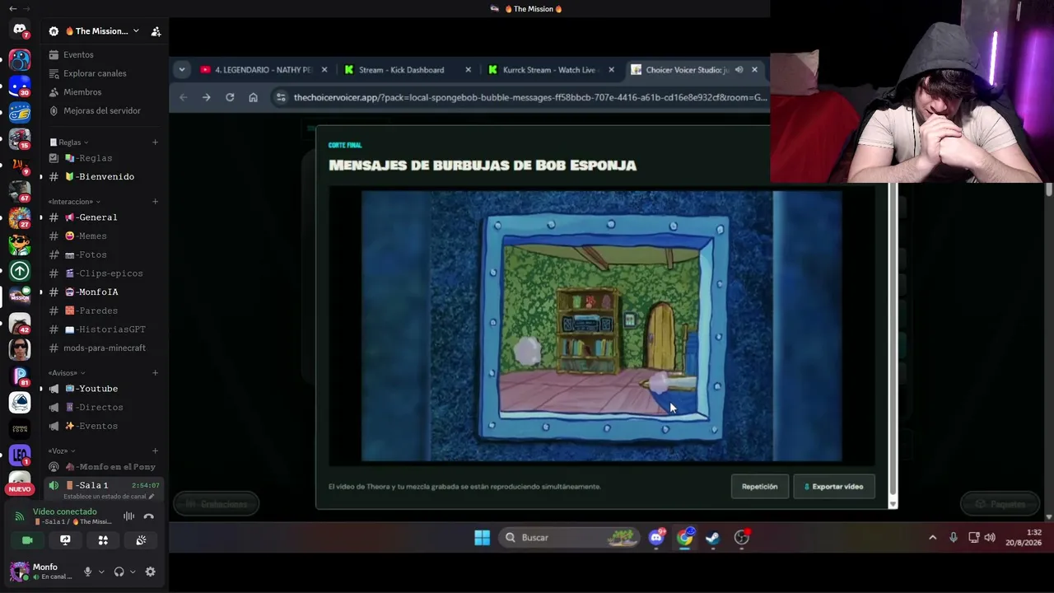Collapse the Avisos category
The image size is (1054, 593).
(65, 373)
